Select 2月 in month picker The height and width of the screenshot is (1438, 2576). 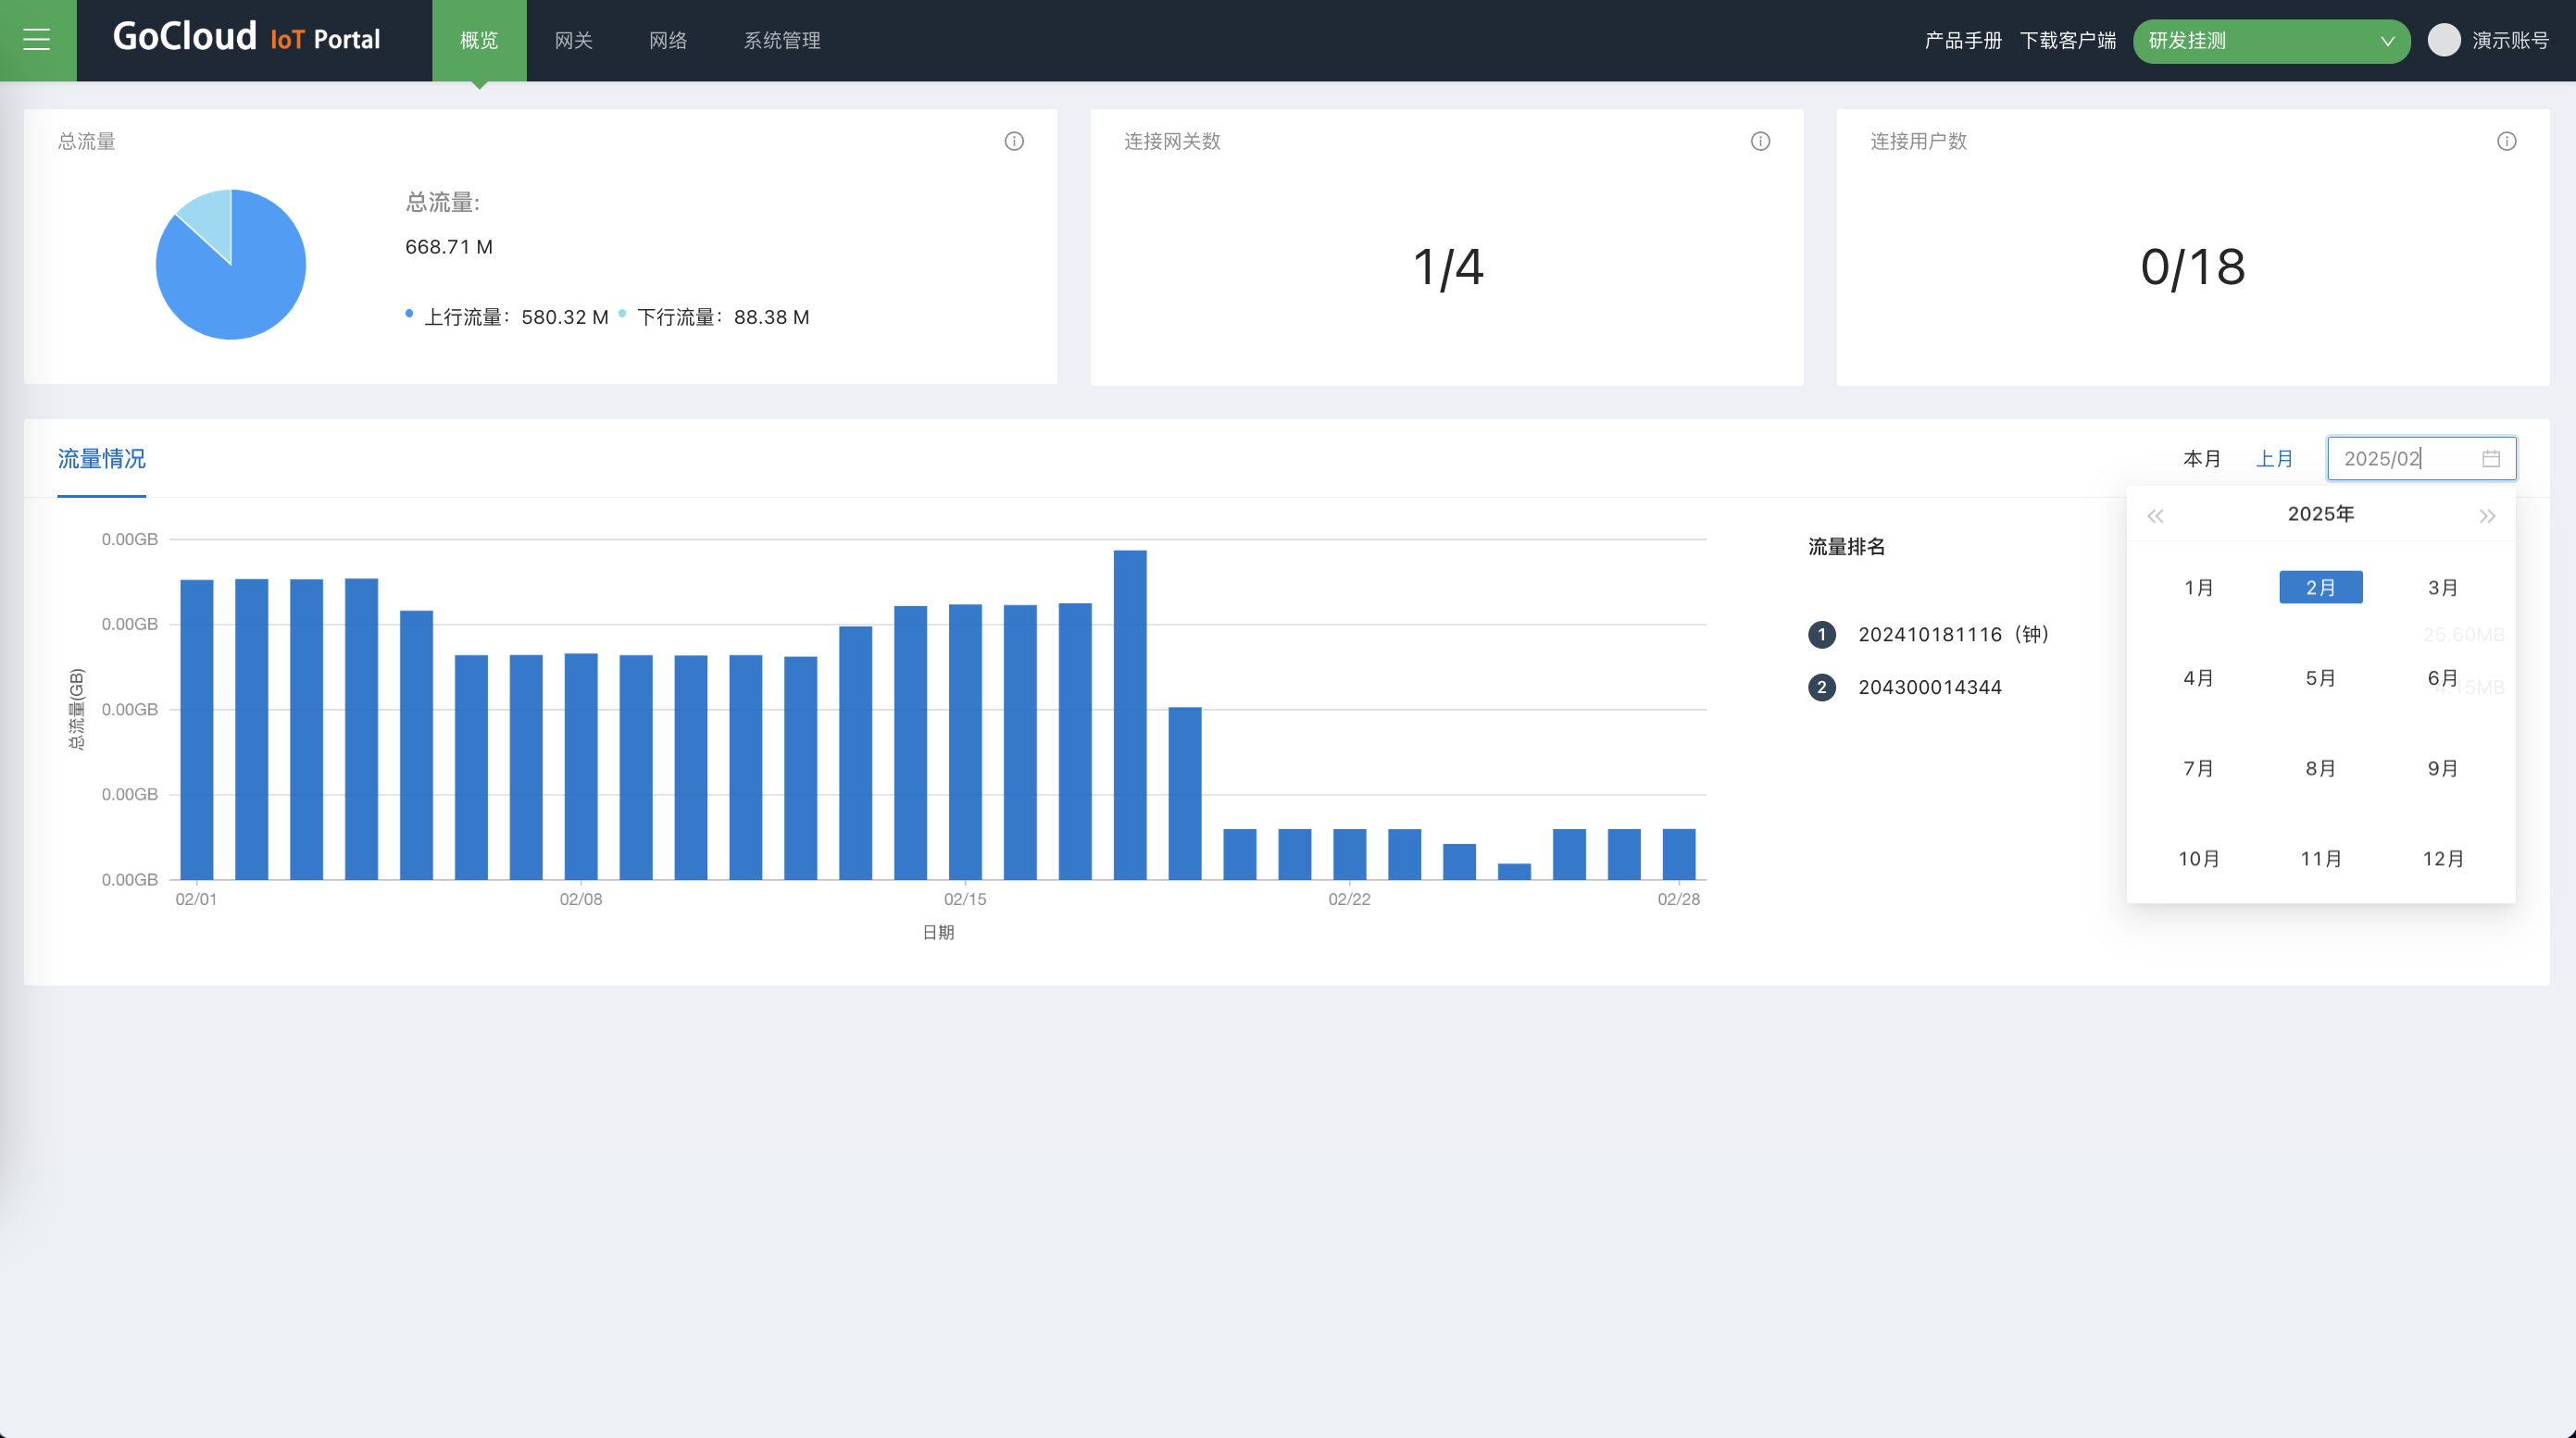(2320, 588)
